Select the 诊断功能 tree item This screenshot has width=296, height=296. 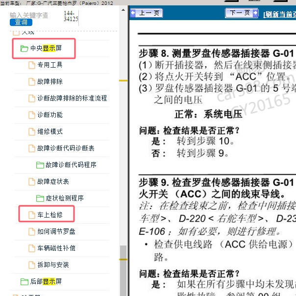(50, 115)
